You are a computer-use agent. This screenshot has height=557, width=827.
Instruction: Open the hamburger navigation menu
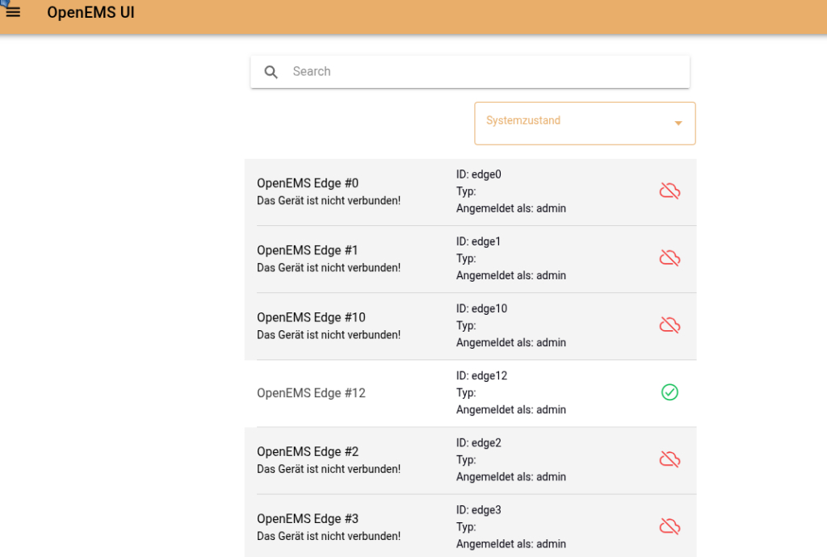pyautogui.click(x=13, y=12)
